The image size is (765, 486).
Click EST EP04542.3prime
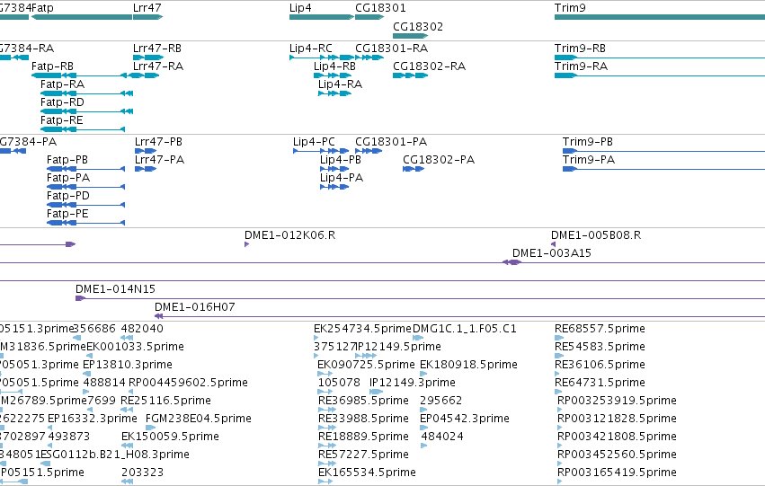465,420
